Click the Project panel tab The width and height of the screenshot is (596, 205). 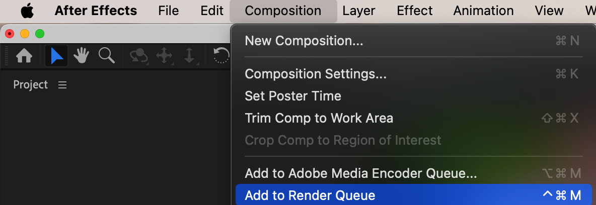click(30, 84)
